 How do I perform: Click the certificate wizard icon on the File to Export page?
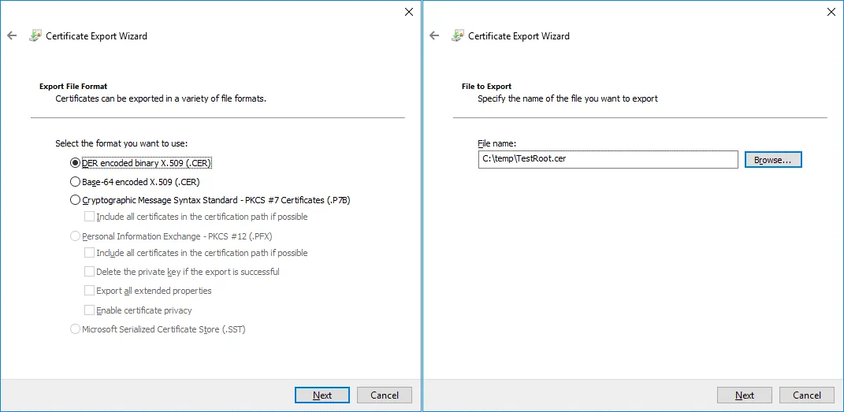click(x=458, y=36)
